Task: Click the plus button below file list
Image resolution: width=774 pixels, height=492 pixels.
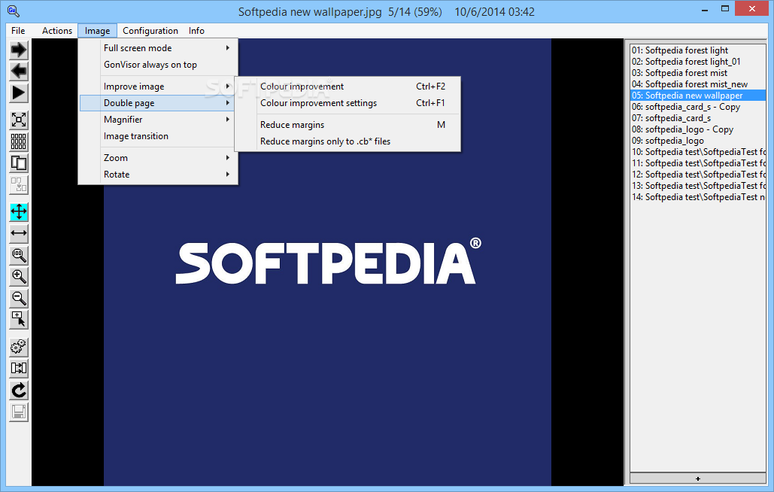Action: tap(698, 478)
